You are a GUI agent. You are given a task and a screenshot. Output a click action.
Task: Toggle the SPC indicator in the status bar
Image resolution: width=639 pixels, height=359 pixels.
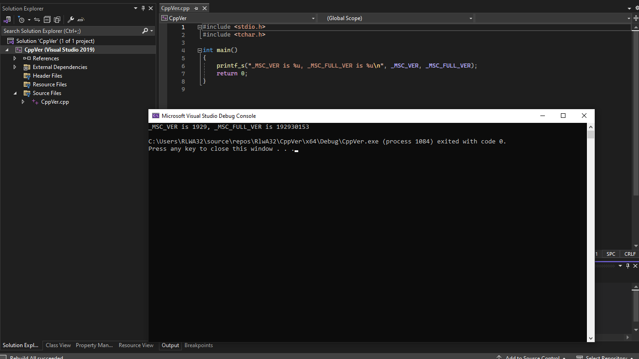(611, 253)
